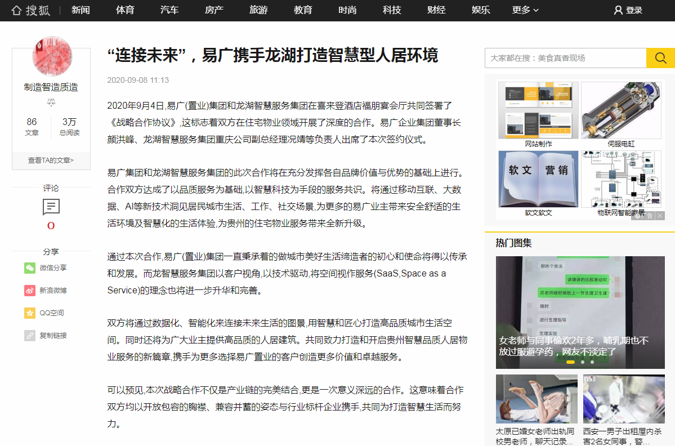Viewport: 675px width, 446px height.
Task: Click the 复制链接 chain icon
Action: [30, 336]
